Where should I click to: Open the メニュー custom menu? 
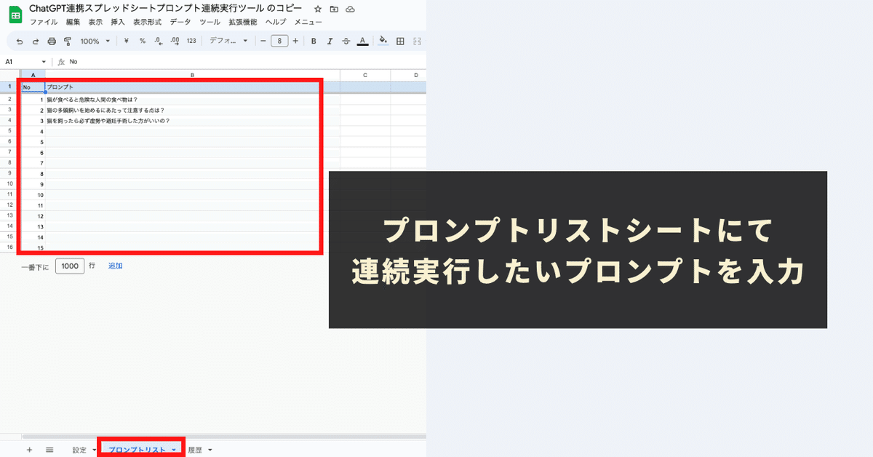[308, 23]
